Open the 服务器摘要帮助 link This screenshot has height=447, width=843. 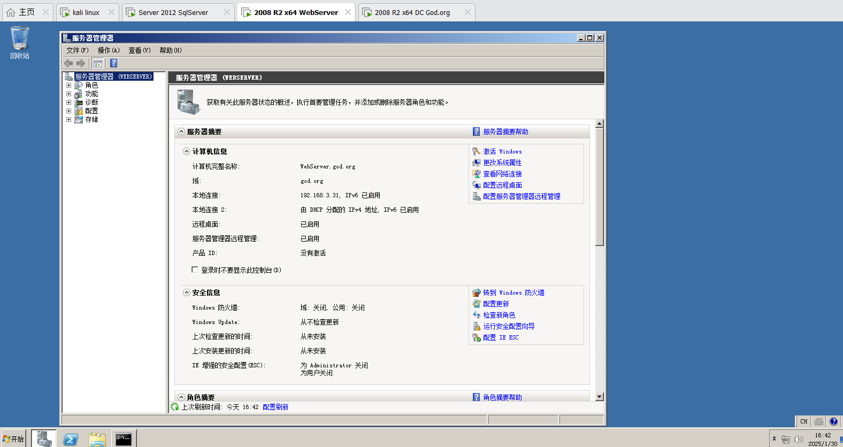pos(505,132)
